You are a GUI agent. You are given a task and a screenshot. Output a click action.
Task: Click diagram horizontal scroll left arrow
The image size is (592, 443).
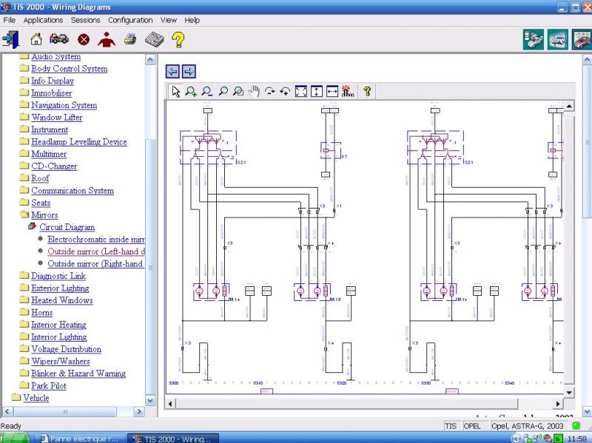pos(170,404)
